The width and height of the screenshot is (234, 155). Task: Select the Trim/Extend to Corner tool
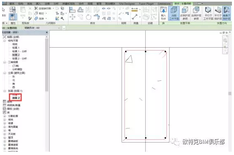pyautogui.click(x=97, y=17)
